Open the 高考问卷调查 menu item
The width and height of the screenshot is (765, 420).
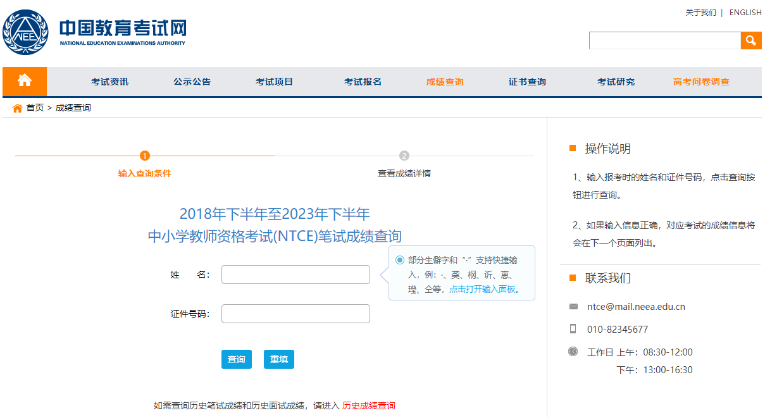(x=700, y=82)
